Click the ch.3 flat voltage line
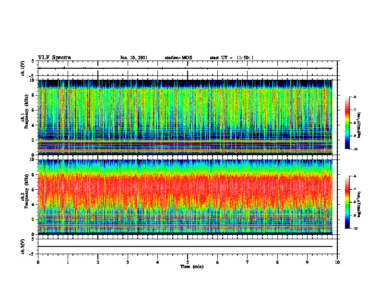Screen dimensions: 380x294 pyautogui.click(x=185, y=246)
